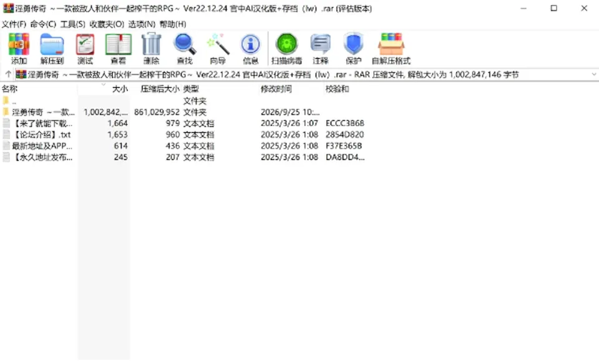Click date 2025/3/26 1:07

pos(289,123)
